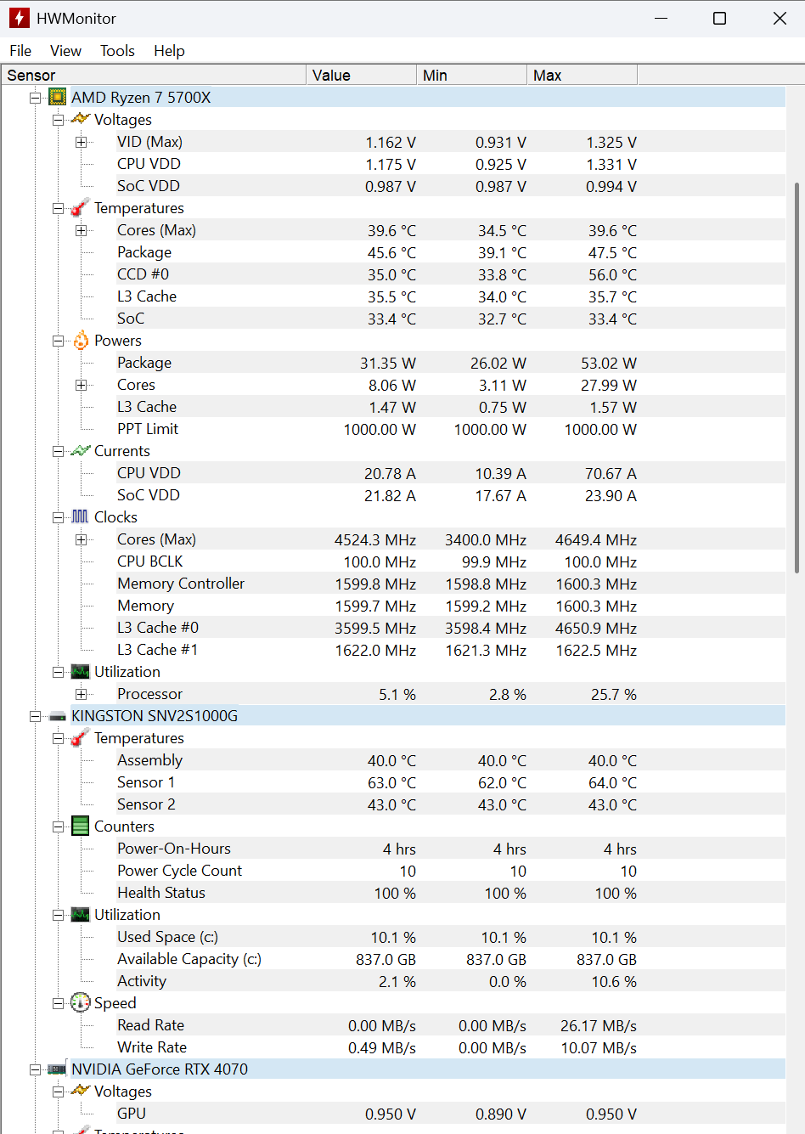Collapse the NVIDIA GeForce RTX 4070 node

point(35,1069)
